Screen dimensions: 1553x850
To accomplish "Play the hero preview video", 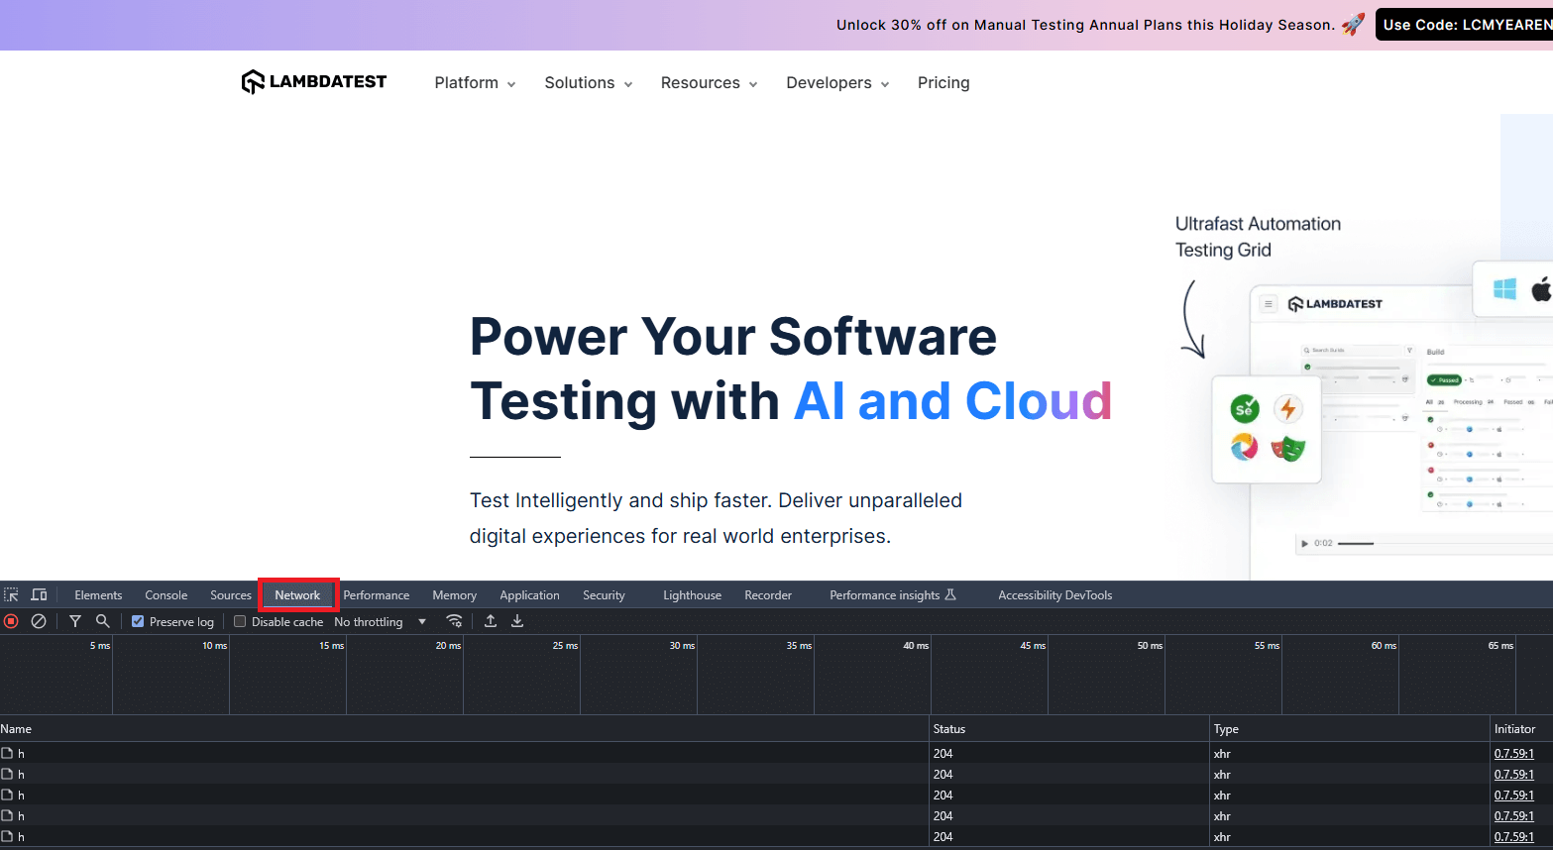I will point(1304,544).
